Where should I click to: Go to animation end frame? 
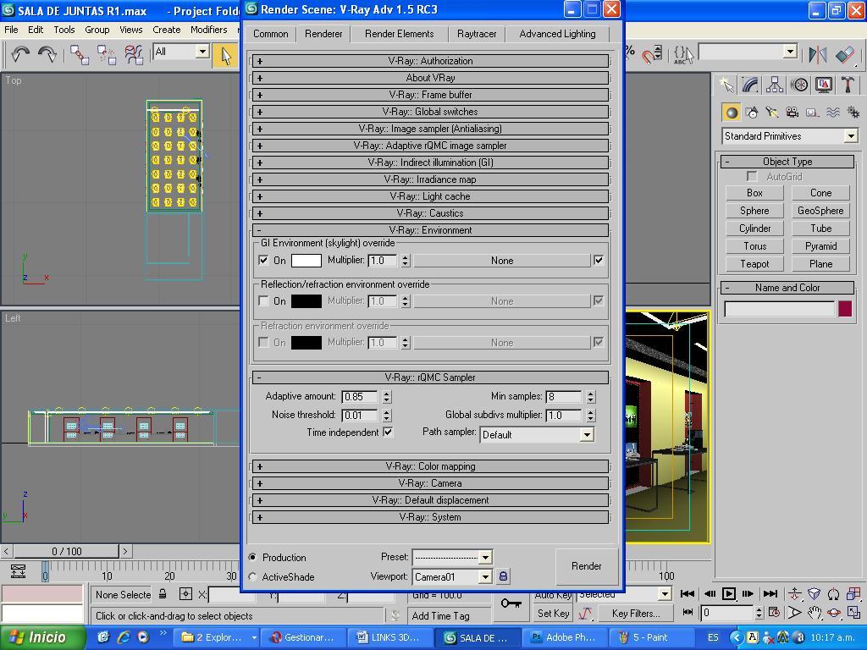770,593
